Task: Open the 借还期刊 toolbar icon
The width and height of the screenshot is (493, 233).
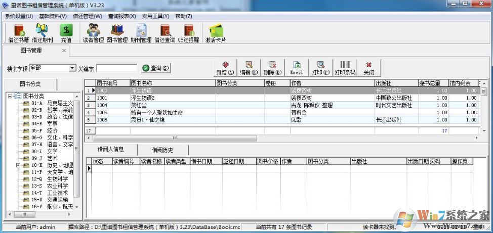Action: (42, 33)
